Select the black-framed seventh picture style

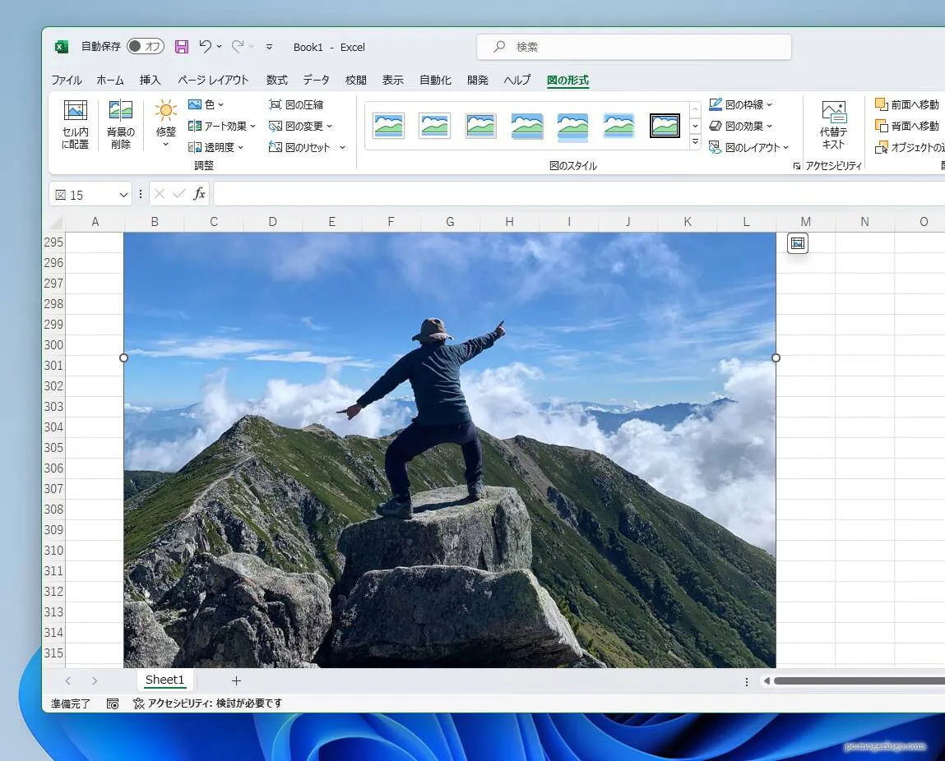tap(665, 126)
